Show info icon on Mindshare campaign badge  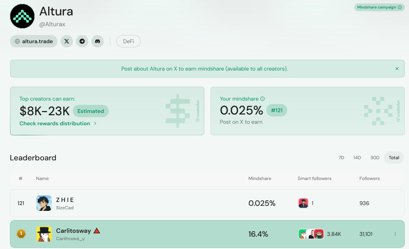click(x=400, y=7)
